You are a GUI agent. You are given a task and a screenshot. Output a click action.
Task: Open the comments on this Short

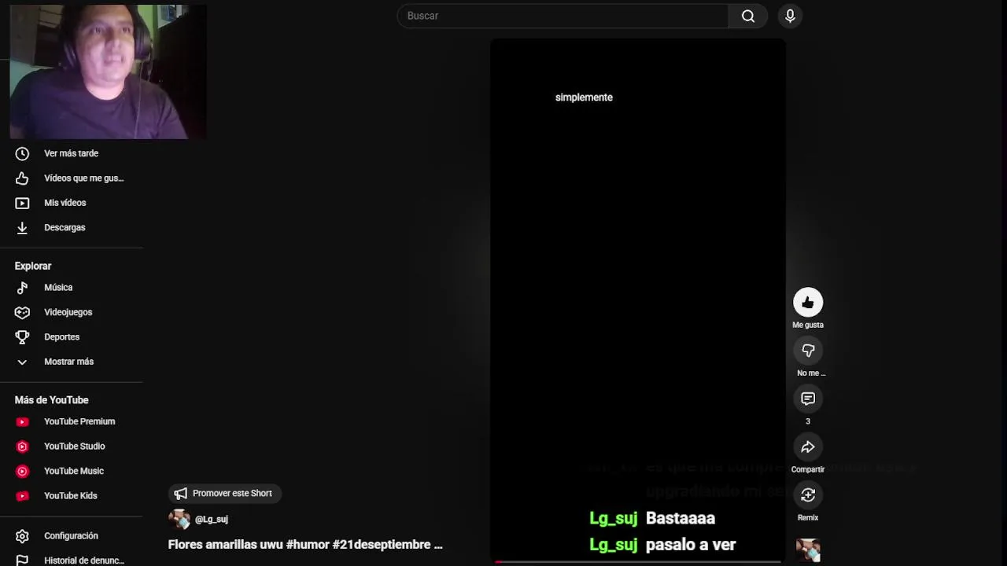click(808, 399)
